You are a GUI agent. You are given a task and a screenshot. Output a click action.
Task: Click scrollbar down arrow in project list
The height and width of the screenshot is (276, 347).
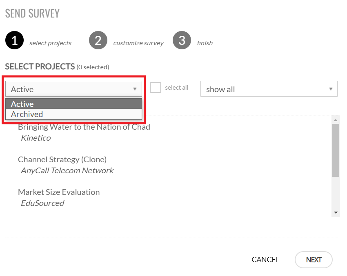click(336, 212)
